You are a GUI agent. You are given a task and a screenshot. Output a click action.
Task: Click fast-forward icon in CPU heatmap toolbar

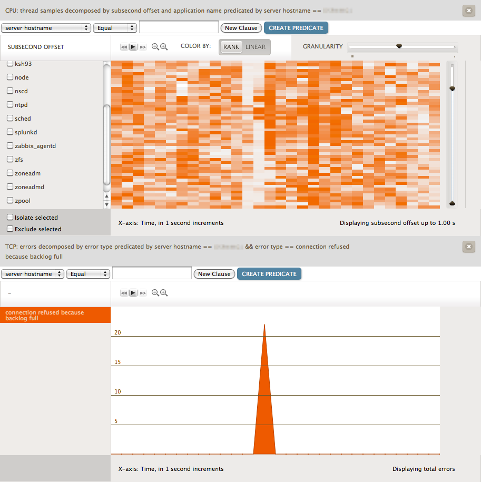point(143,47)
